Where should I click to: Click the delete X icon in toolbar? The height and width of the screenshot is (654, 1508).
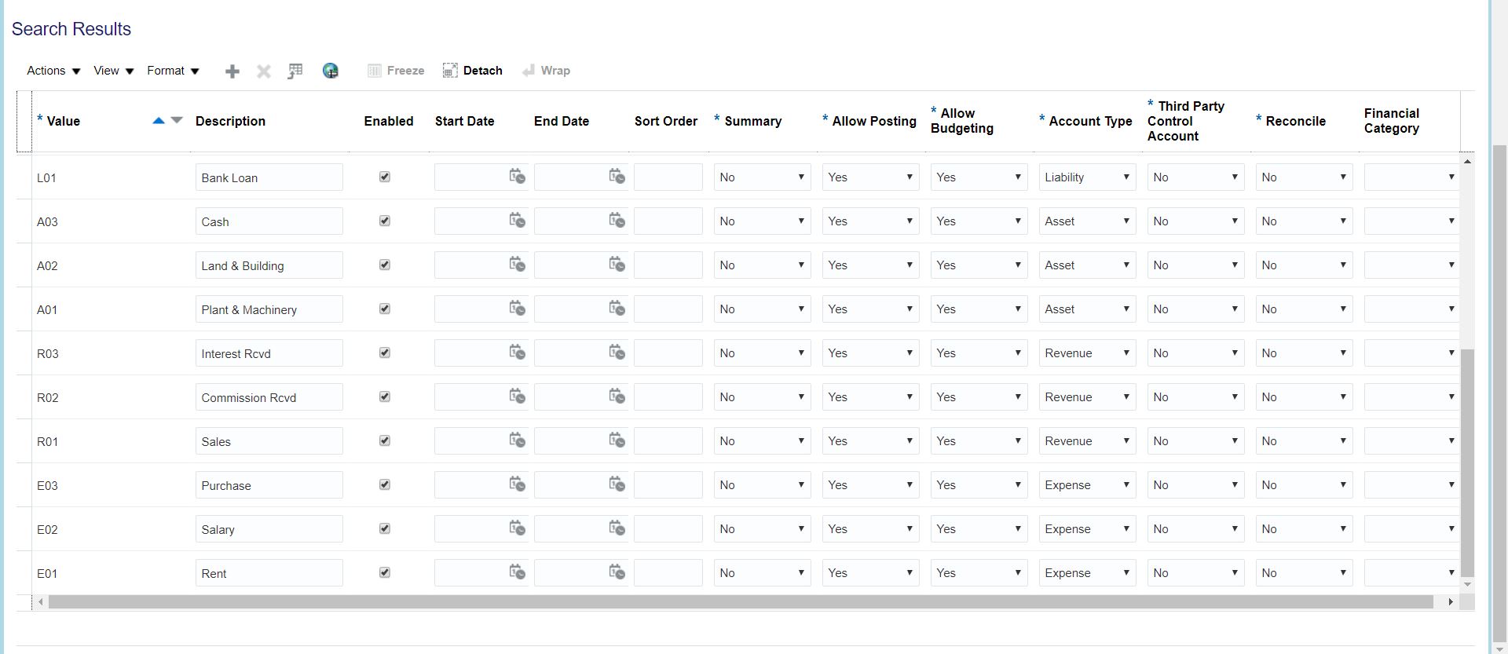[x=264, y=71]
